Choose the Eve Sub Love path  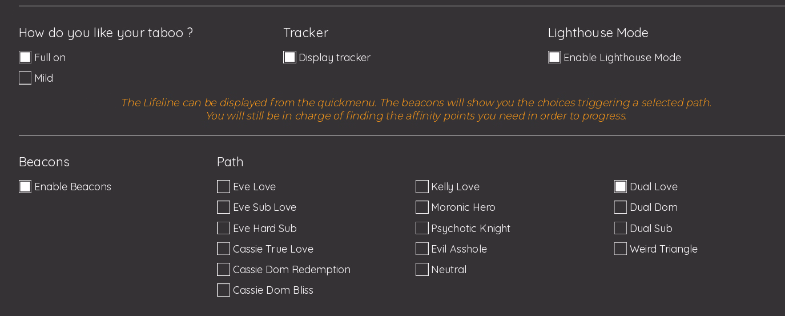click(x=224, y=207)
